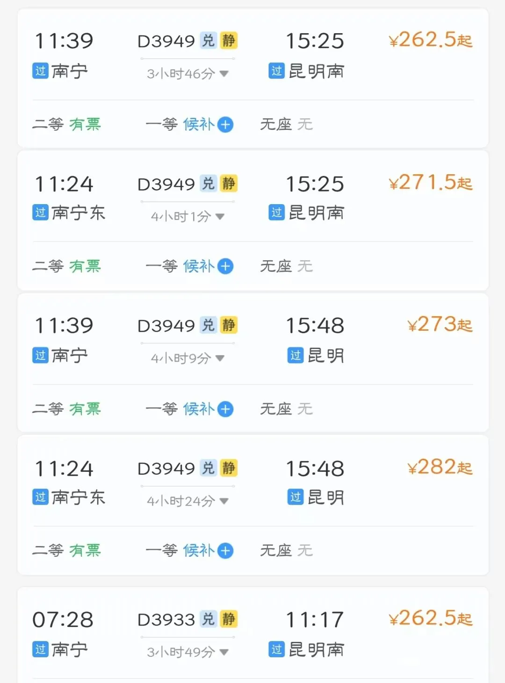
Task: Click the 过 icon beside 南宁东 on the ¥271.5 trip
Action: pos(41,213)
